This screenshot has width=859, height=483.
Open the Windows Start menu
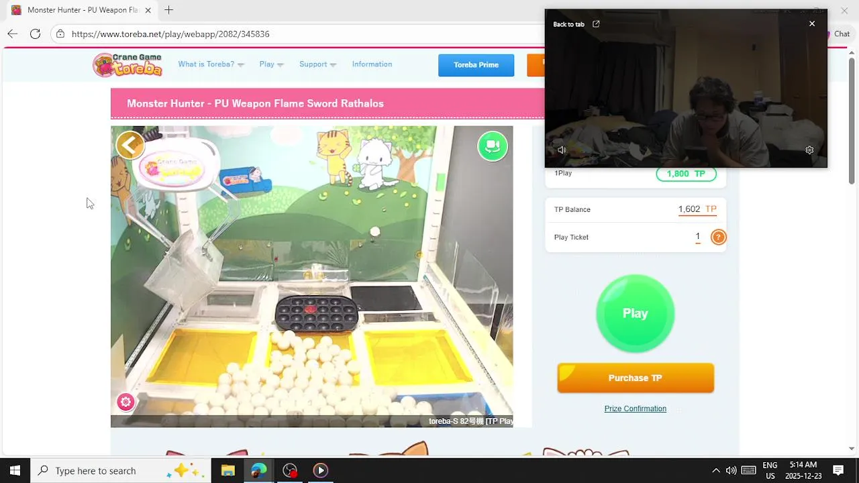point(15,470)
